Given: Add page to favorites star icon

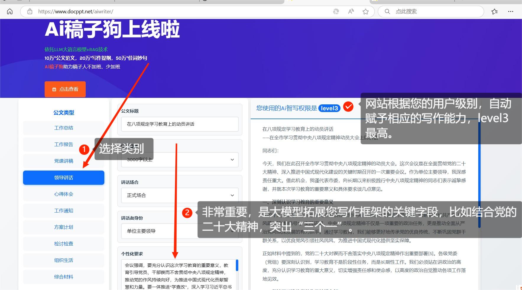Looking at the screenshot, I should pyautogui.click(x=366, y=12).
